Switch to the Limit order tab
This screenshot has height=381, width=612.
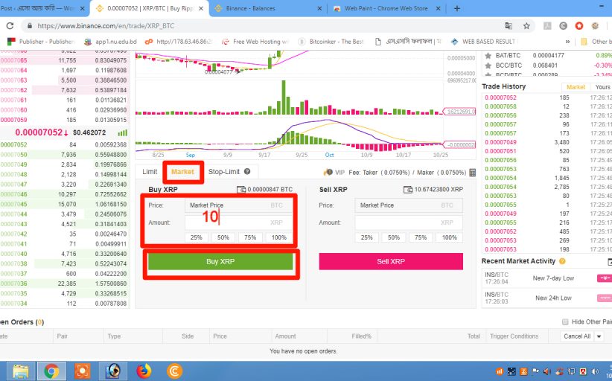tap(150, 172)
